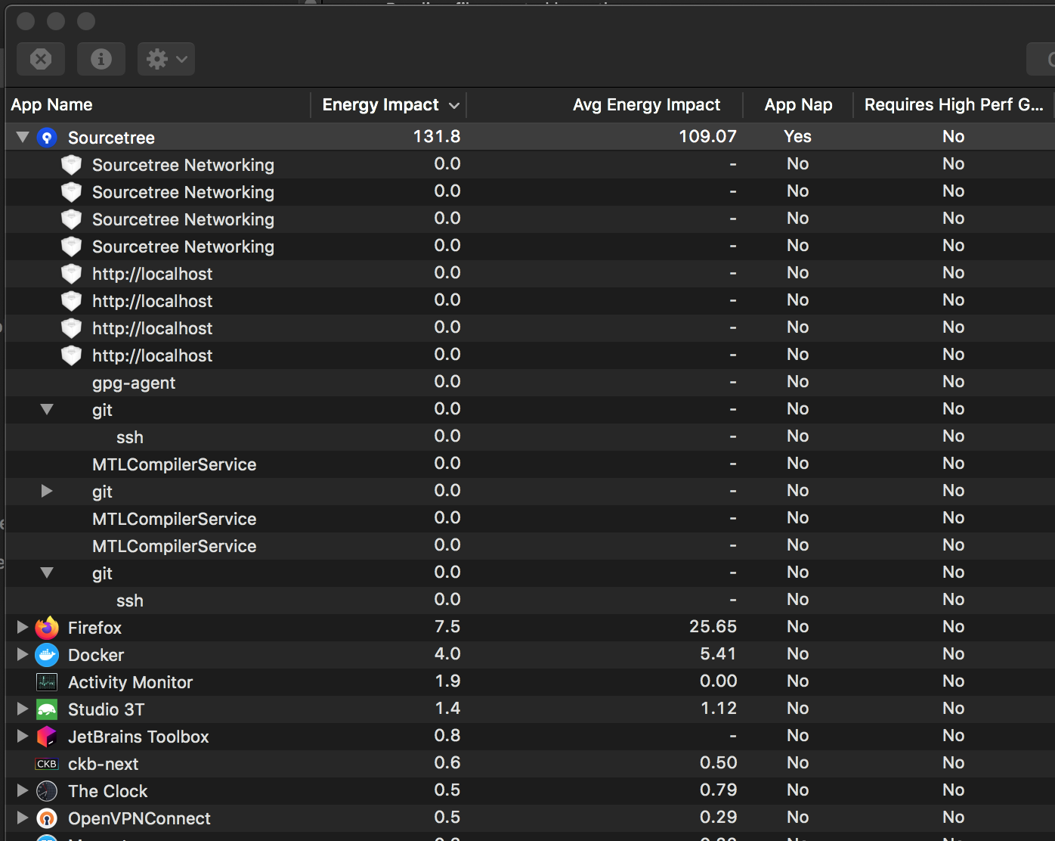Expand the Docker process group
Image resolution: width=1055 pixels, height=841 pixels.
click(x=23, y=654)
